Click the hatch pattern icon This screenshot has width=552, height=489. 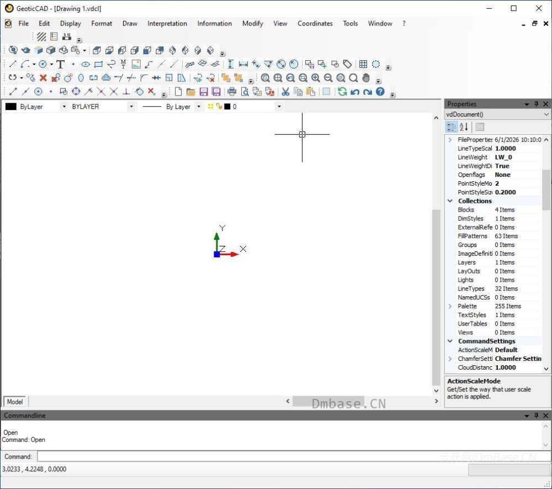tap(41, 36)
